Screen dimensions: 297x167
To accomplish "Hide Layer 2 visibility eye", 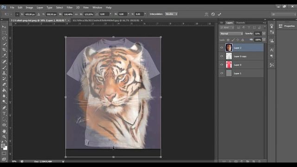I will tap(222, 48).
